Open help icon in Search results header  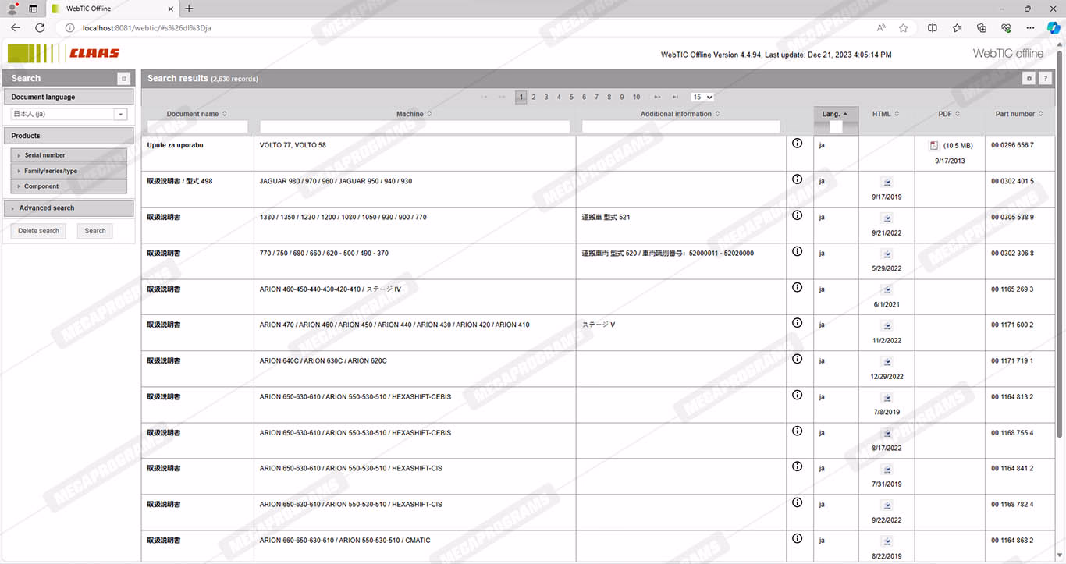pyautogui.click(x=1045, y=78)
